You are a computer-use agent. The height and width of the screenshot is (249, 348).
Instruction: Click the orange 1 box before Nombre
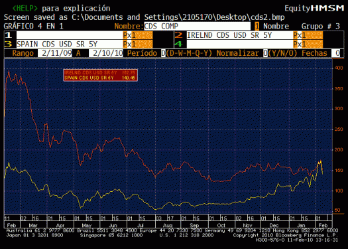[257, 27]
